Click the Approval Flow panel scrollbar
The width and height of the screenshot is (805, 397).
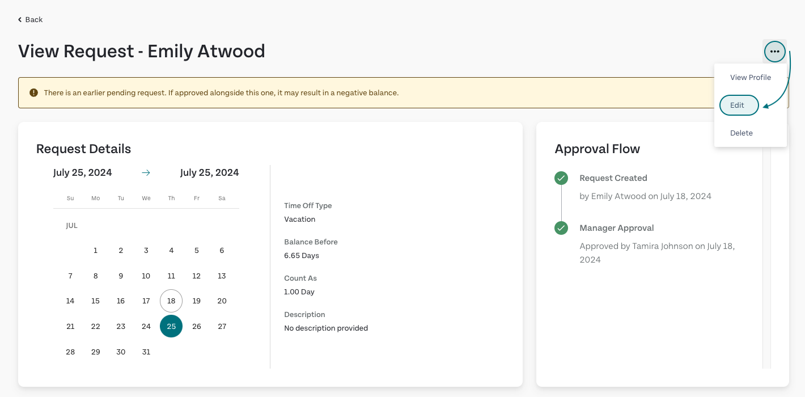pos(766,255)
